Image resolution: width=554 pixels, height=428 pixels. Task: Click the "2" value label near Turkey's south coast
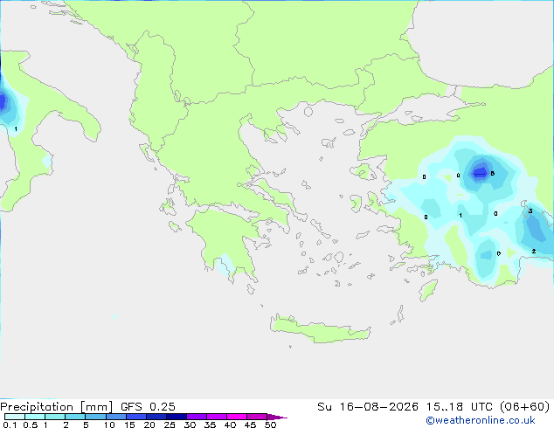(x=534, y=251)
